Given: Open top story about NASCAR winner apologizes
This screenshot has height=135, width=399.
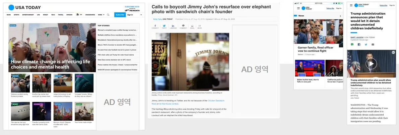Looking at the screenshot, I should click(118, 70).
